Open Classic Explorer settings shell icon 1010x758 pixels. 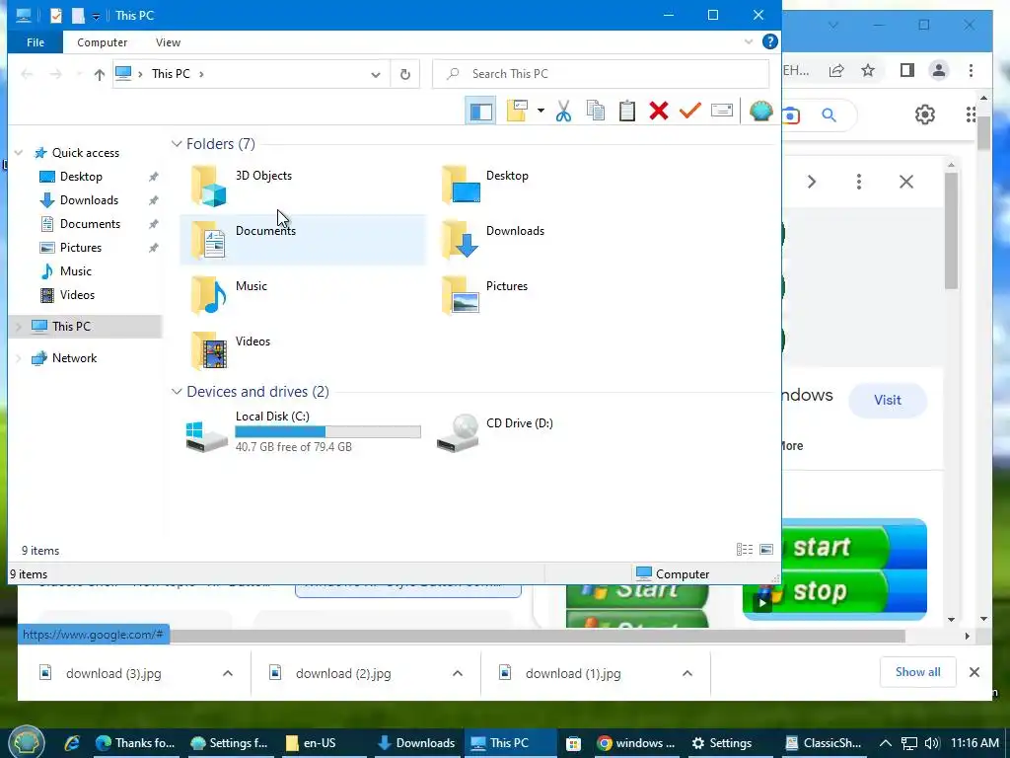pos(760,111)
